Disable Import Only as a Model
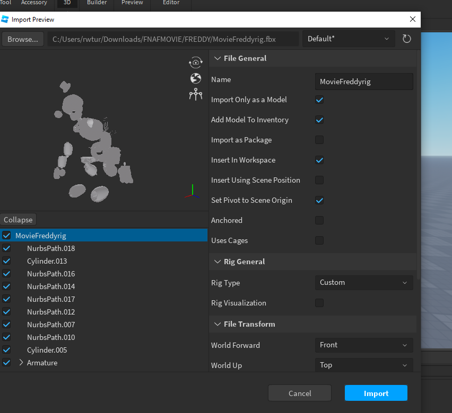This screenshot has height=413, width=452. coord(319,100)
